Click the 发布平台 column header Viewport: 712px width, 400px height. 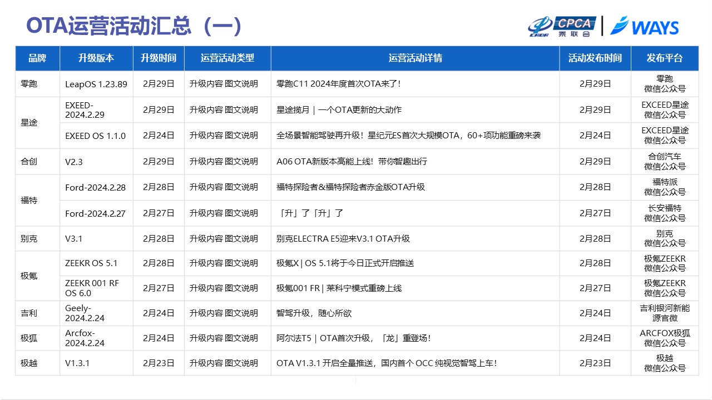pyautogui.click(x=665, y=58)
